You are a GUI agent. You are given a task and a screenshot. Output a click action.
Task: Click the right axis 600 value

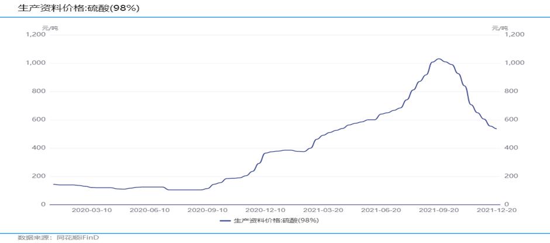511,119
